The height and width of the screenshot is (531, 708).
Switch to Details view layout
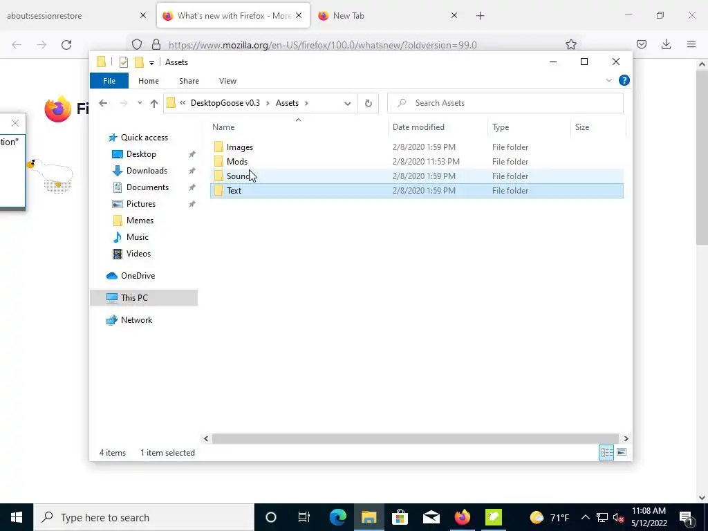606,452
